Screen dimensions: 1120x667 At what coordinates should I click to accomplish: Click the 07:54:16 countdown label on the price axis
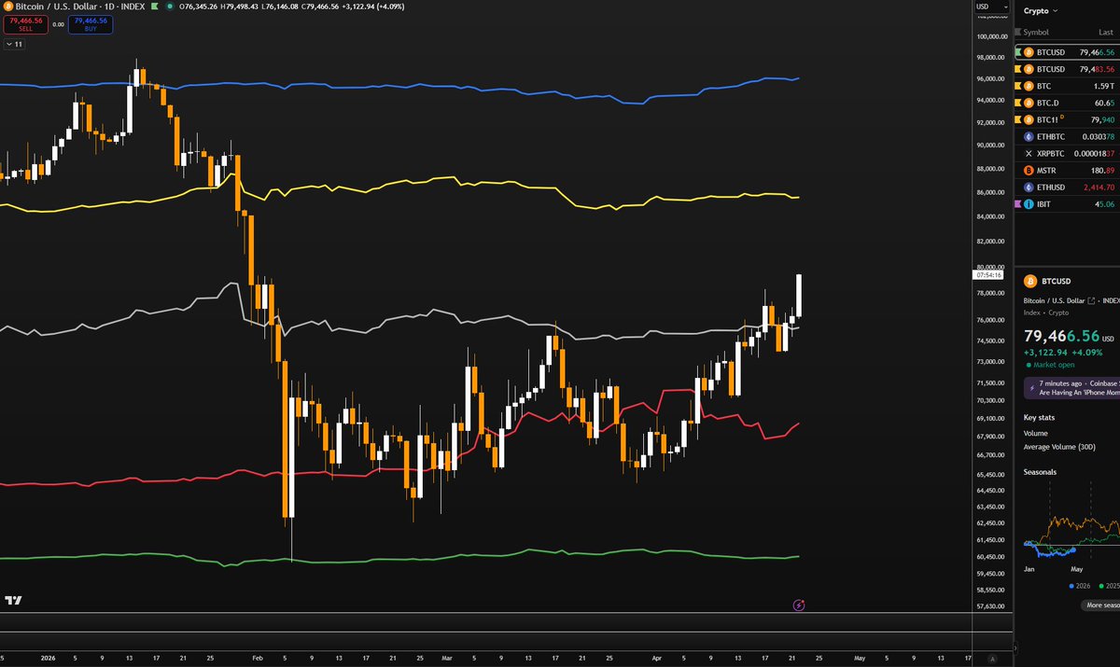click(987, 275)
